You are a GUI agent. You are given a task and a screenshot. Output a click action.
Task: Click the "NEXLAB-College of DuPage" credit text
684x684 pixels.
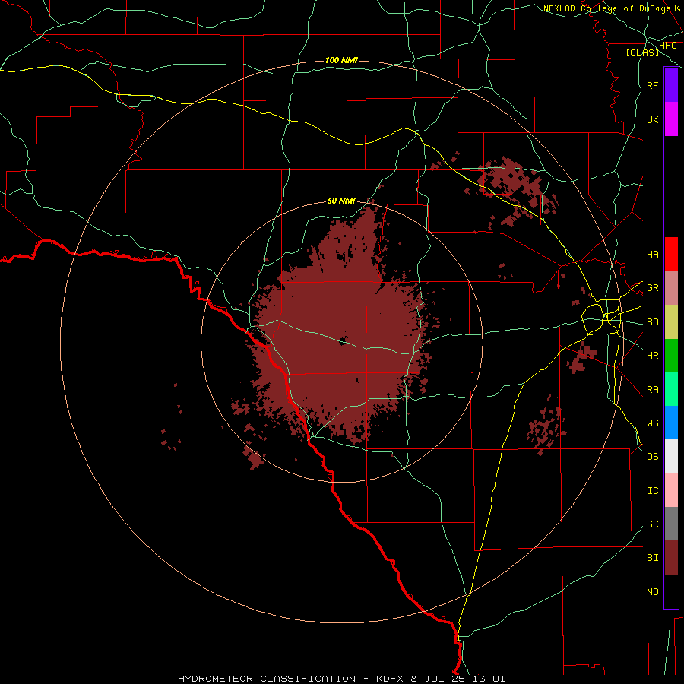pos(606,8)
